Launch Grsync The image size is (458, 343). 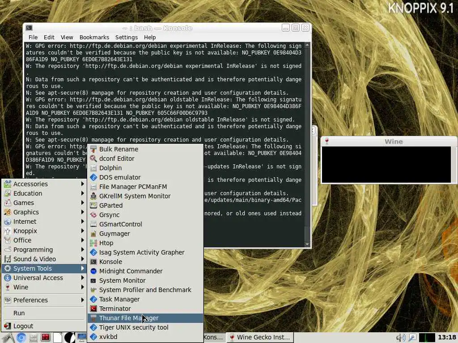pos(145,215)
